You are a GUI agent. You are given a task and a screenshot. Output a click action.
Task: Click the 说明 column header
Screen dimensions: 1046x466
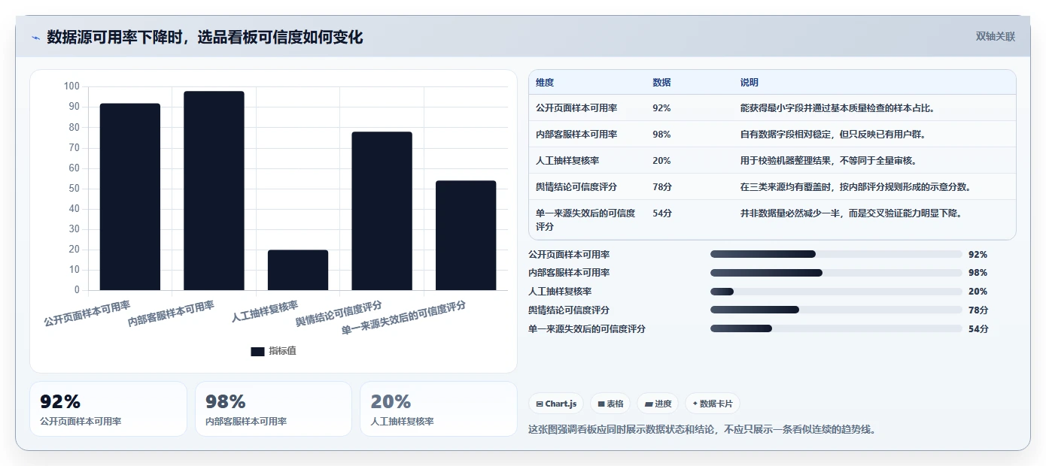coord(750,83)
